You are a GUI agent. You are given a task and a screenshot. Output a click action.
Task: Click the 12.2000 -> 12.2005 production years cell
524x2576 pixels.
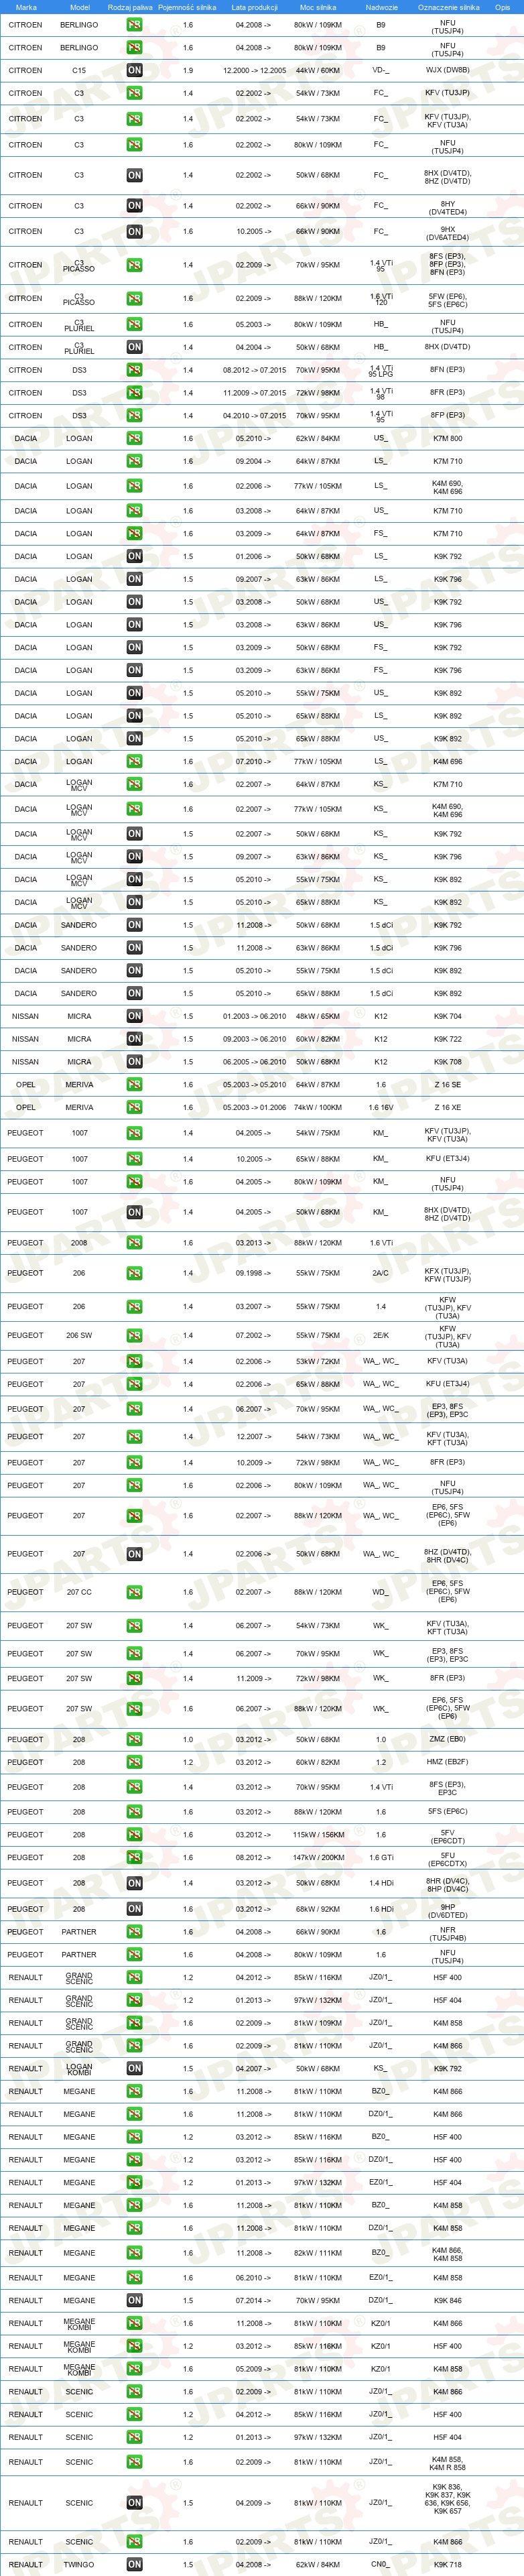[254, 70]
